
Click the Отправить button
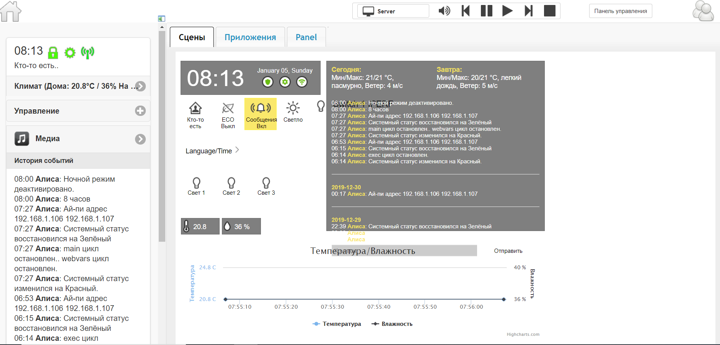tap(508, 251)
